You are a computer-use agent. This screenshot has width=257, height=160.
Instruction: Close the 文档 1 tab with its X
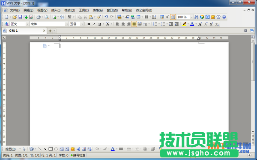44,31
